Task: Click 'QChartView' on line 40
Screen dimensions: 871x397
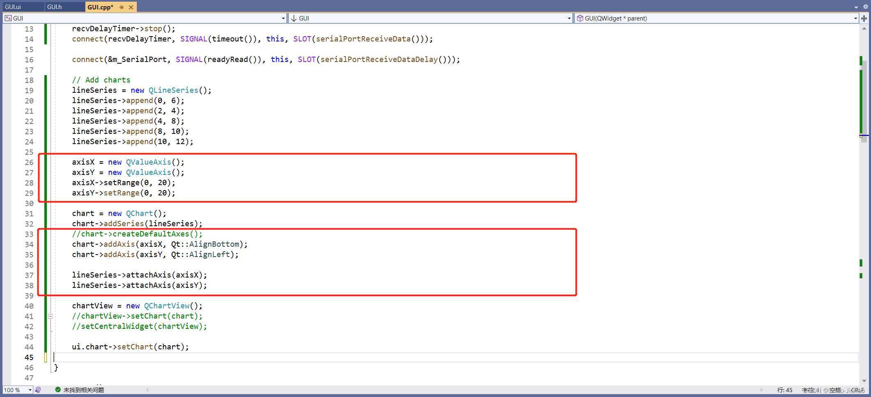Action: coord(167,306)
